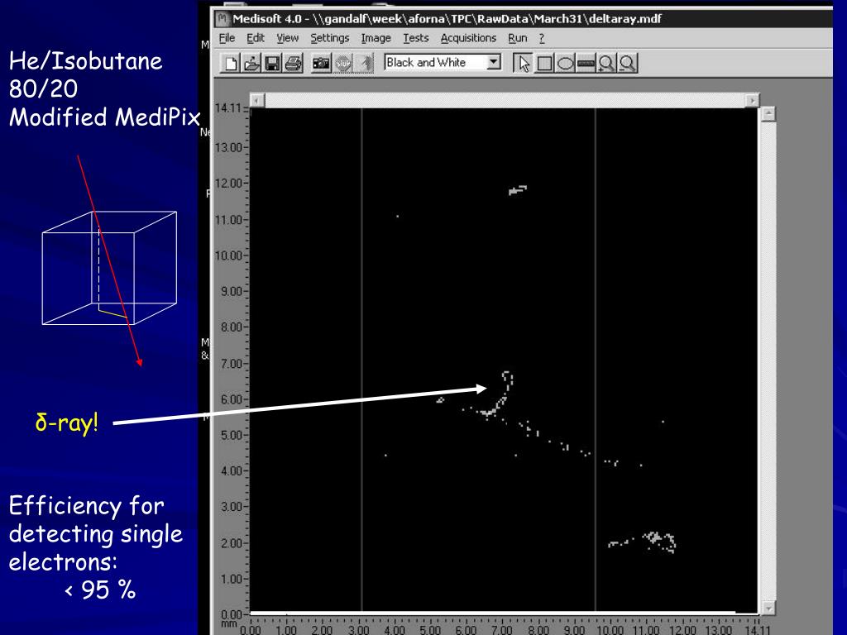Viewport: 847px width, 635px height.
Task: Click the zoom out magnifier icon
Action: (628, 63)
